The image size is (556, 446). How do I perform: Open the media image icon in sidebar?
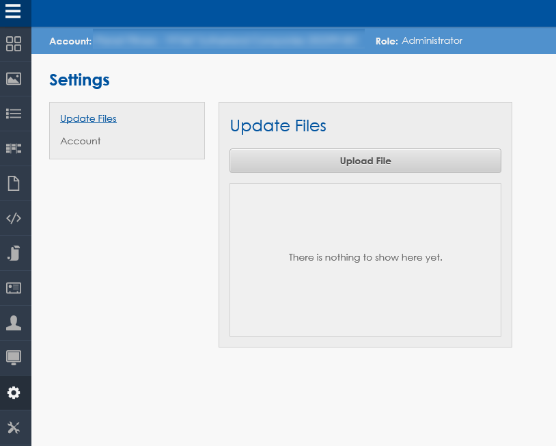[14, 79]
